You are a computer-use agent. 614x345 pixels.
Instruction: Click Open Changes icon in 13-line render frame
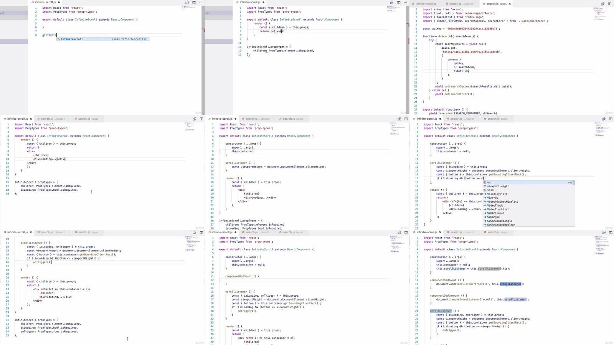pyautogui.click(x=392, y=2)
